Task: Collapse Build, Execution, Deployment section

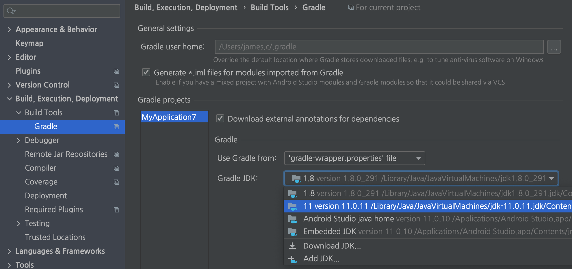Action: pos(9,99)
